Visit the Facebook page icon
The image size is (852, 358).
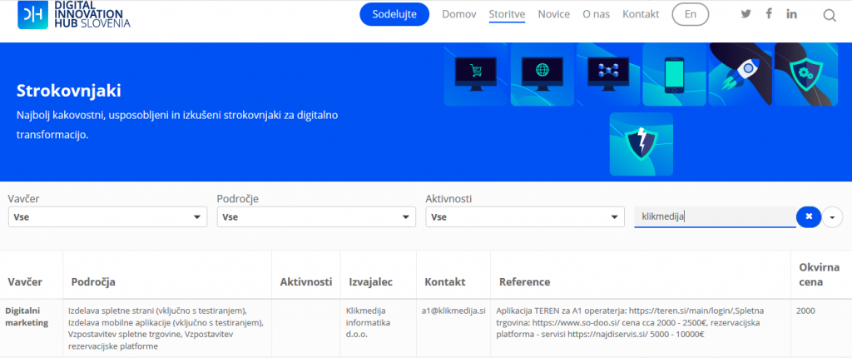tap(769, 14)
